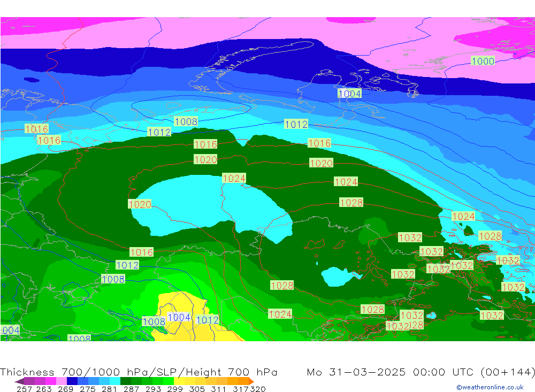Click the legend value 257

click(24, 389)
